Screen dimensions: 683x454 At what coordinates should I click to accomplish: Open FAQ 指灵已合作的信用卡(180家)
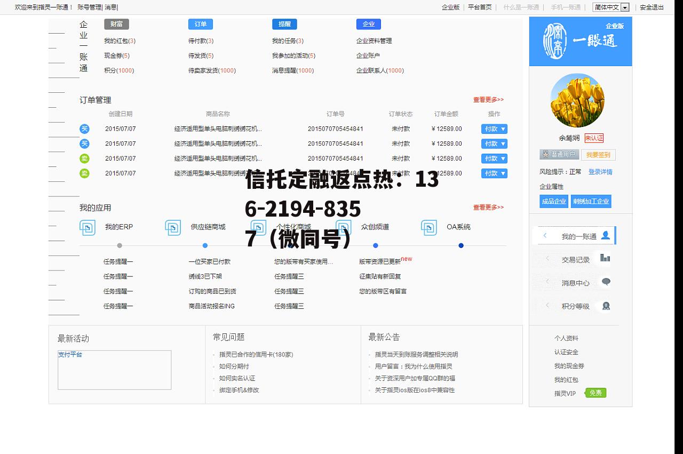[x=256, y=354]
